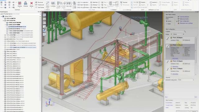Image resolution: width=199 pixels, height=112 pixels.
Task: Select the Framework create option
Action: [39, 5]
